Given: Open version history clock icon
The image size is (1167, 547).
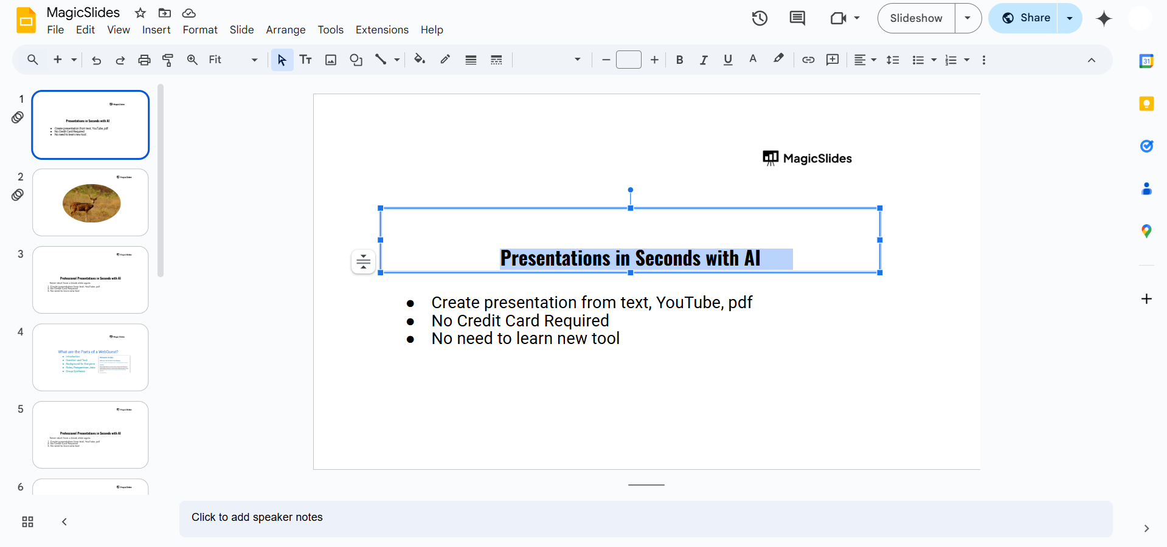Looking at the screenshot, I should 760,18.
